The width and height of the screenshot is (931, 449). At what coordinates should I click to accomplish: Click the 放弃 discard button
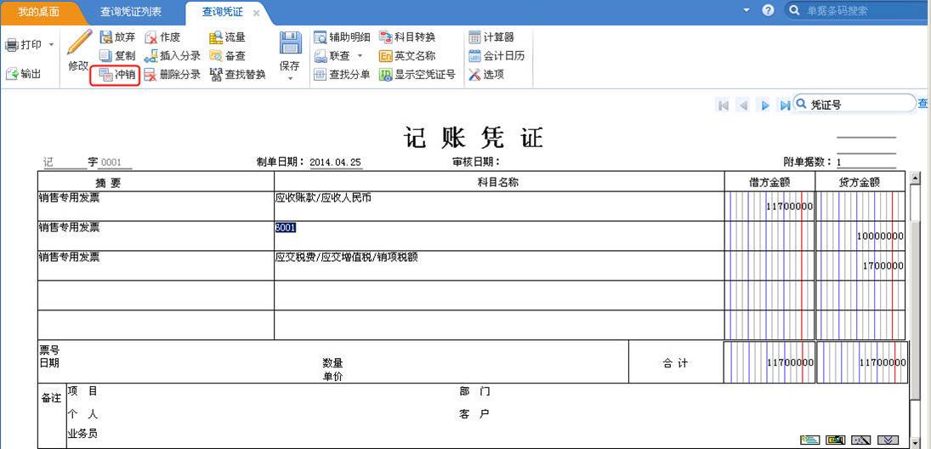point(117,37)
